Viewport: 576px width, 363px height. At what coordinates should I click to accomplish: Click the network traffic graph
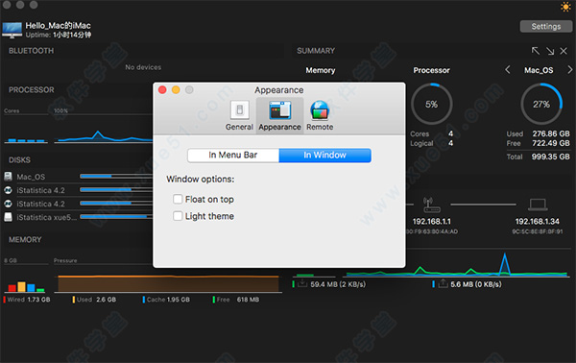[x=457, y=264]
